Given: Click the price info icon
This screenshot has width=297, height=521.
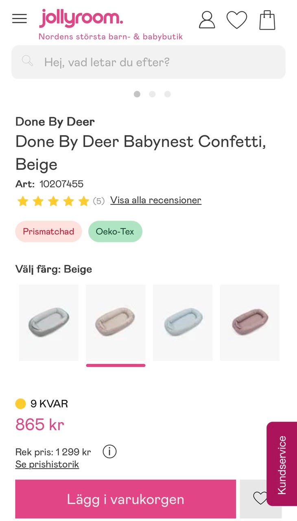Looking at the screenshot, I should point(109,451).
